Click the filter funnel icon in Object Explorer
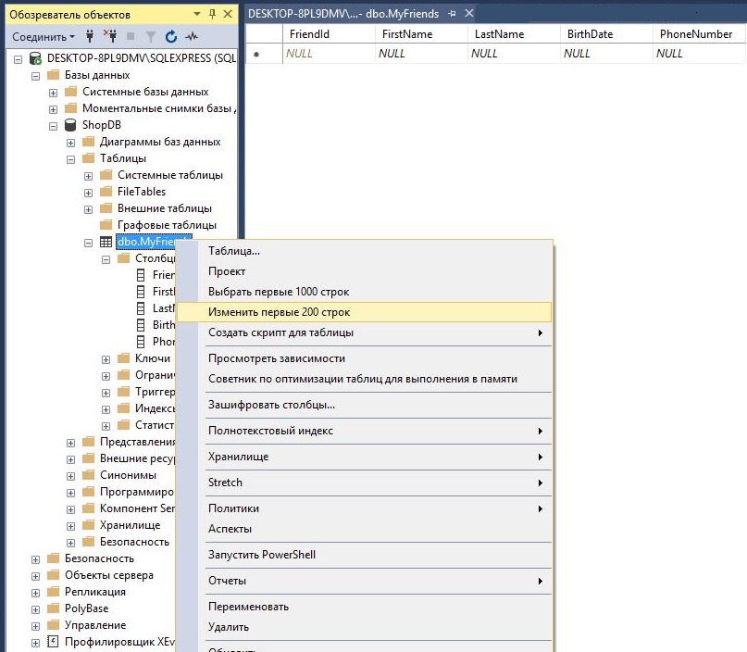 (x=150, y=37)
